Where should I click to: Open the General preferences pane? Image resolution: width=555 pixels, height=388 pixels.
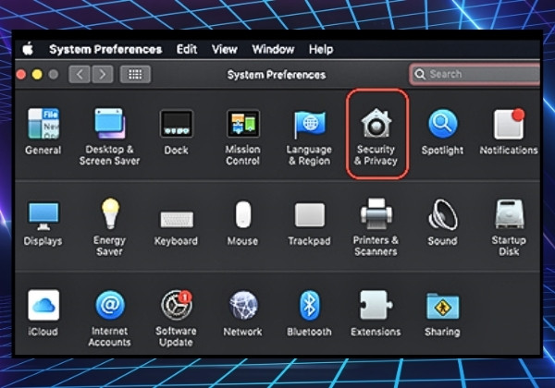coord(43,131)
